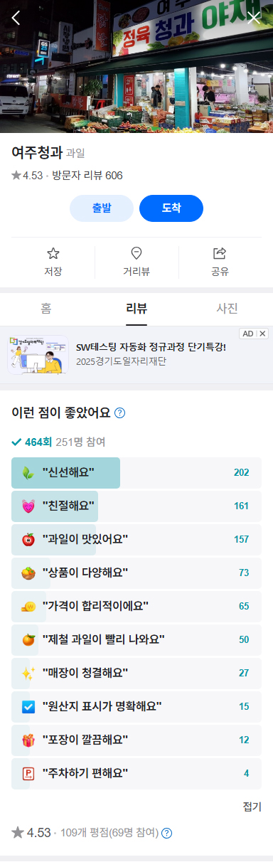The width and height of the screenshot is (273, 862).
Task: Open help icon next to 109개 평점
Action: [167, 833]
